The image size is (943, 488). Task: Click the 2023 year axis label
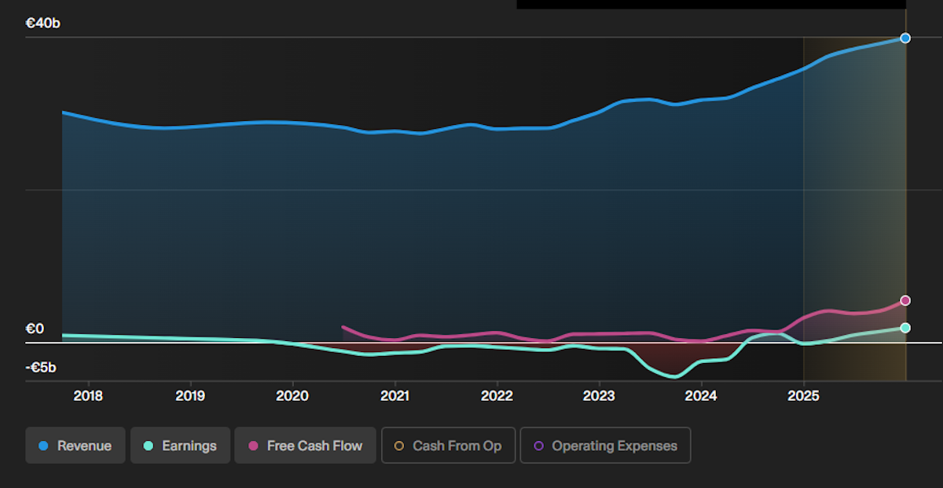point(599,396)
